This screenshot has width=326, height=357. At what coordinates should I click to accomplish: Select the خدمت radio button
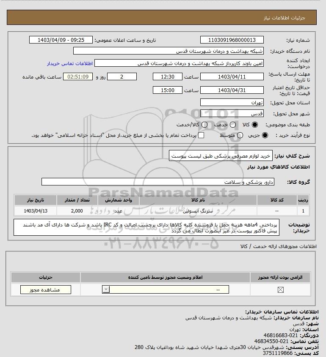point(233,125)
